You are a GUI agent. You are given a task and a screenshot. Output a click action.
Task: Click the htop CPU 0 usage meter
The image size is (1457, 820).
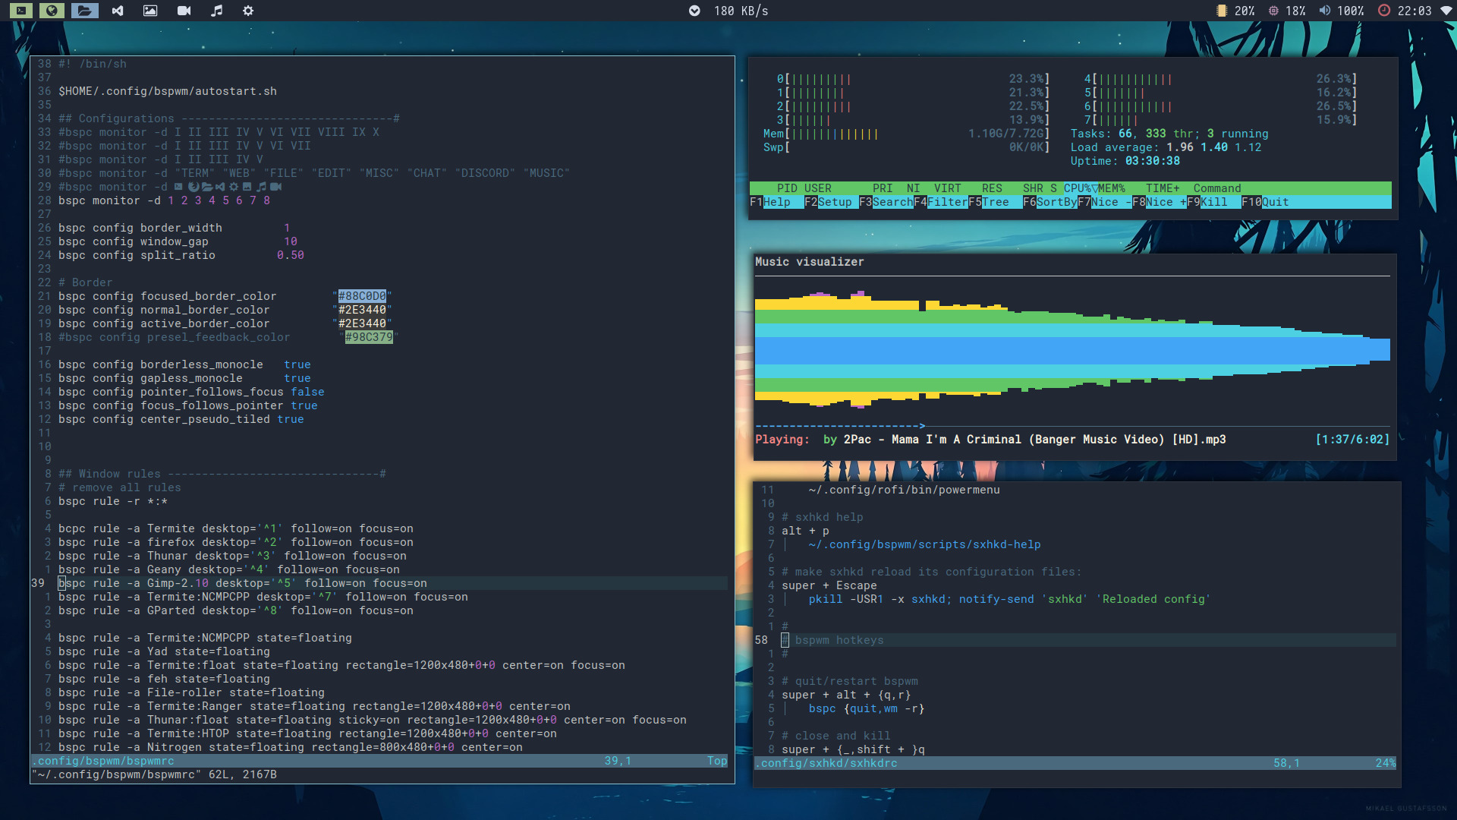tap(913, 79)
